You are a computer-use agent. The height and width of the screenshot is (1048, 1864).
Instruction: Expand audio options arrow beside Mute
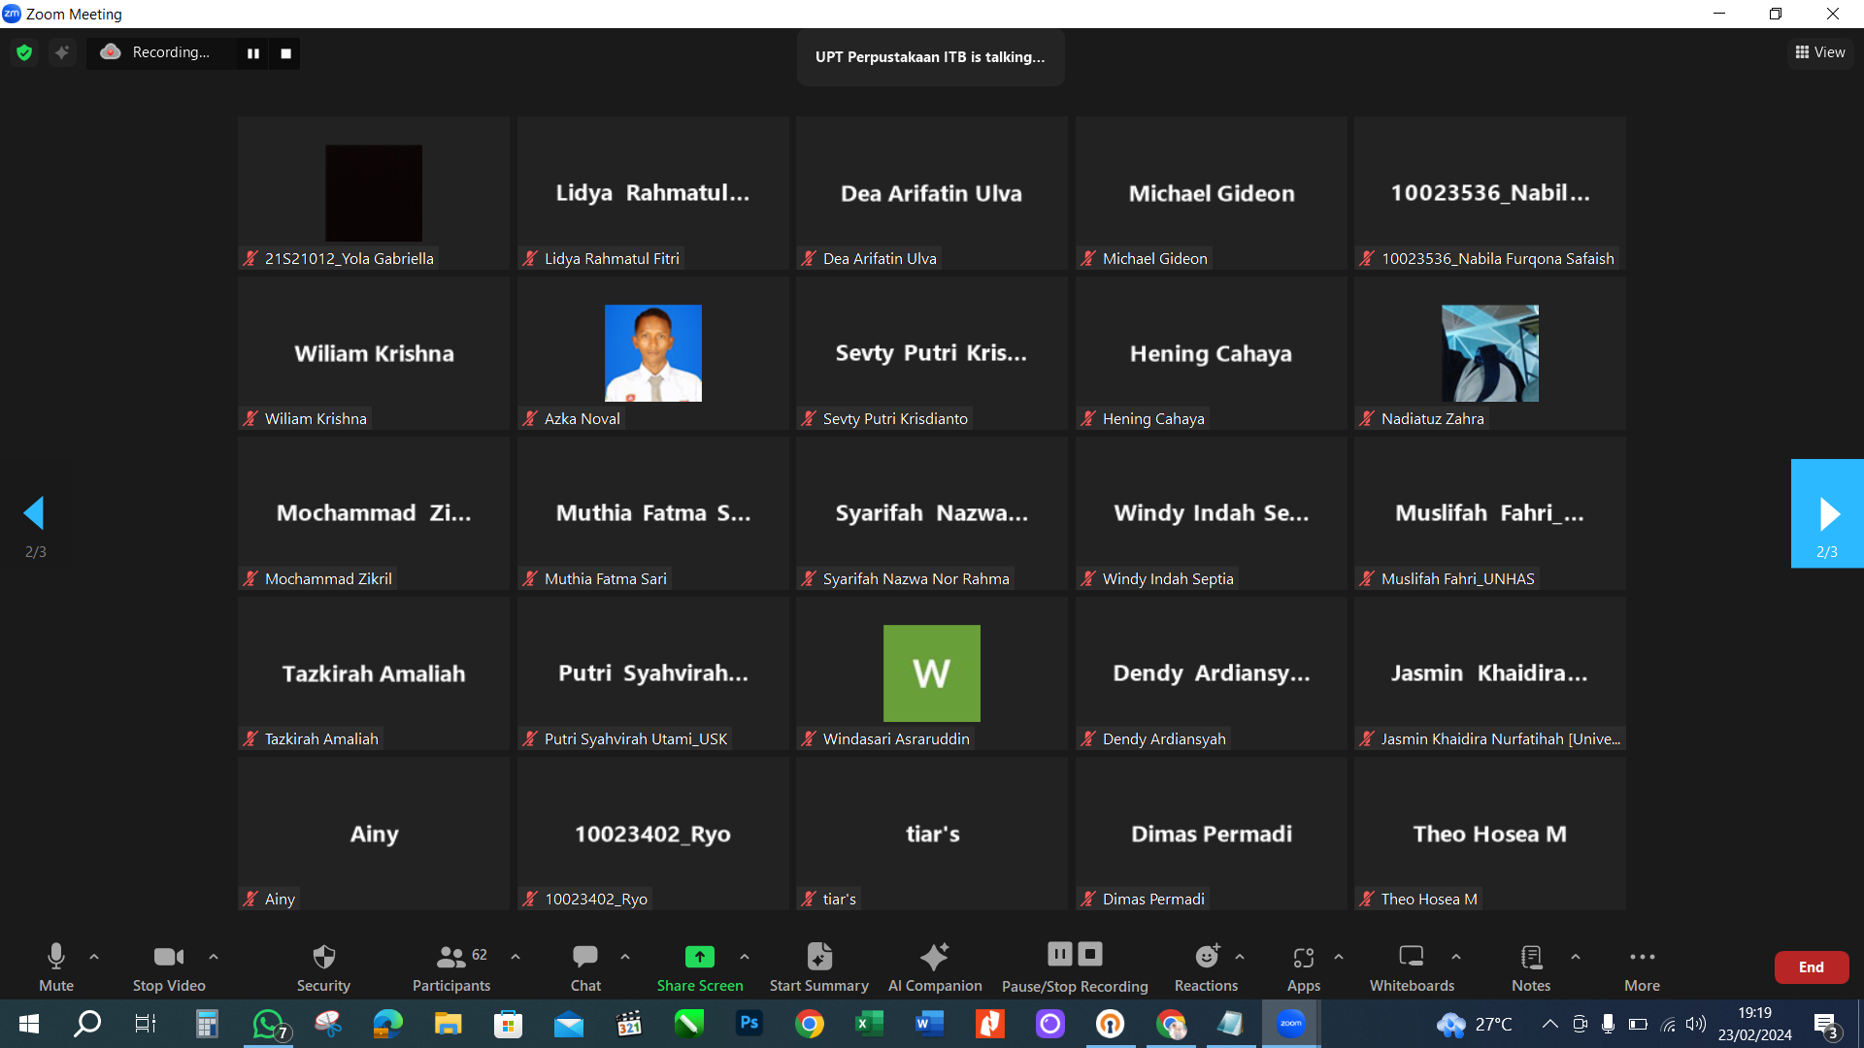[94, 957]
